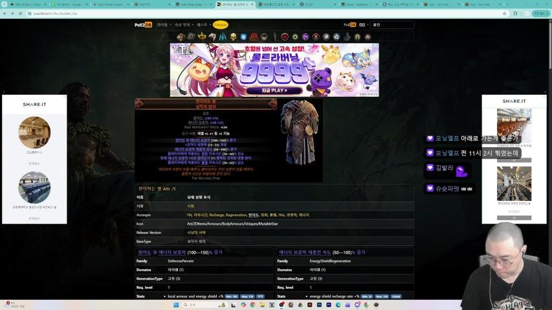This screenshot has height=310, width=552.
Task: Click the Acronym row's Recharge link
Action: (x=216, y=215)
